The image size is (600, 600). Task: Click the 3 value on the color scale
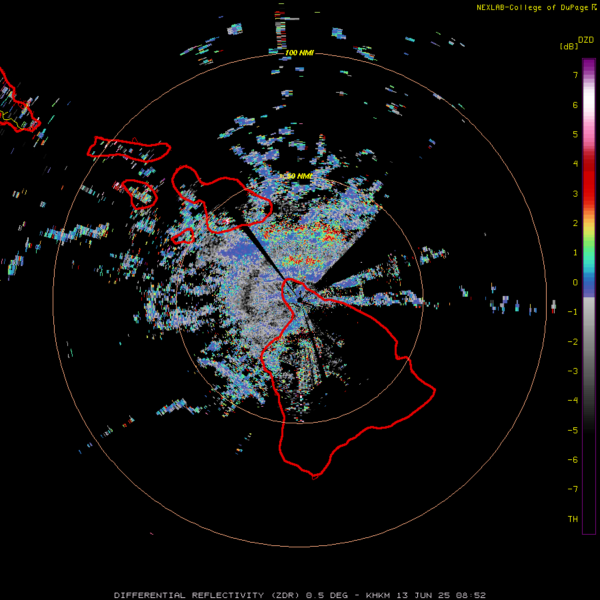(575, 193)
